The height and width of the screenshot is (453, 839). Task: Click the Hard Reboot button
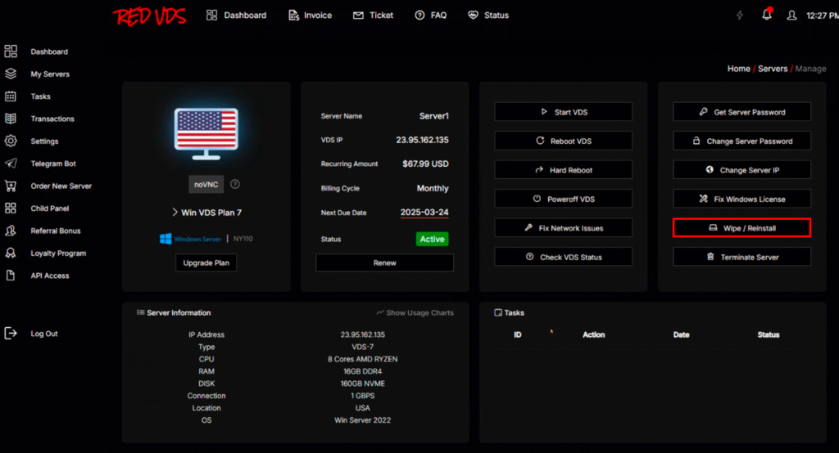coord(564,170)
